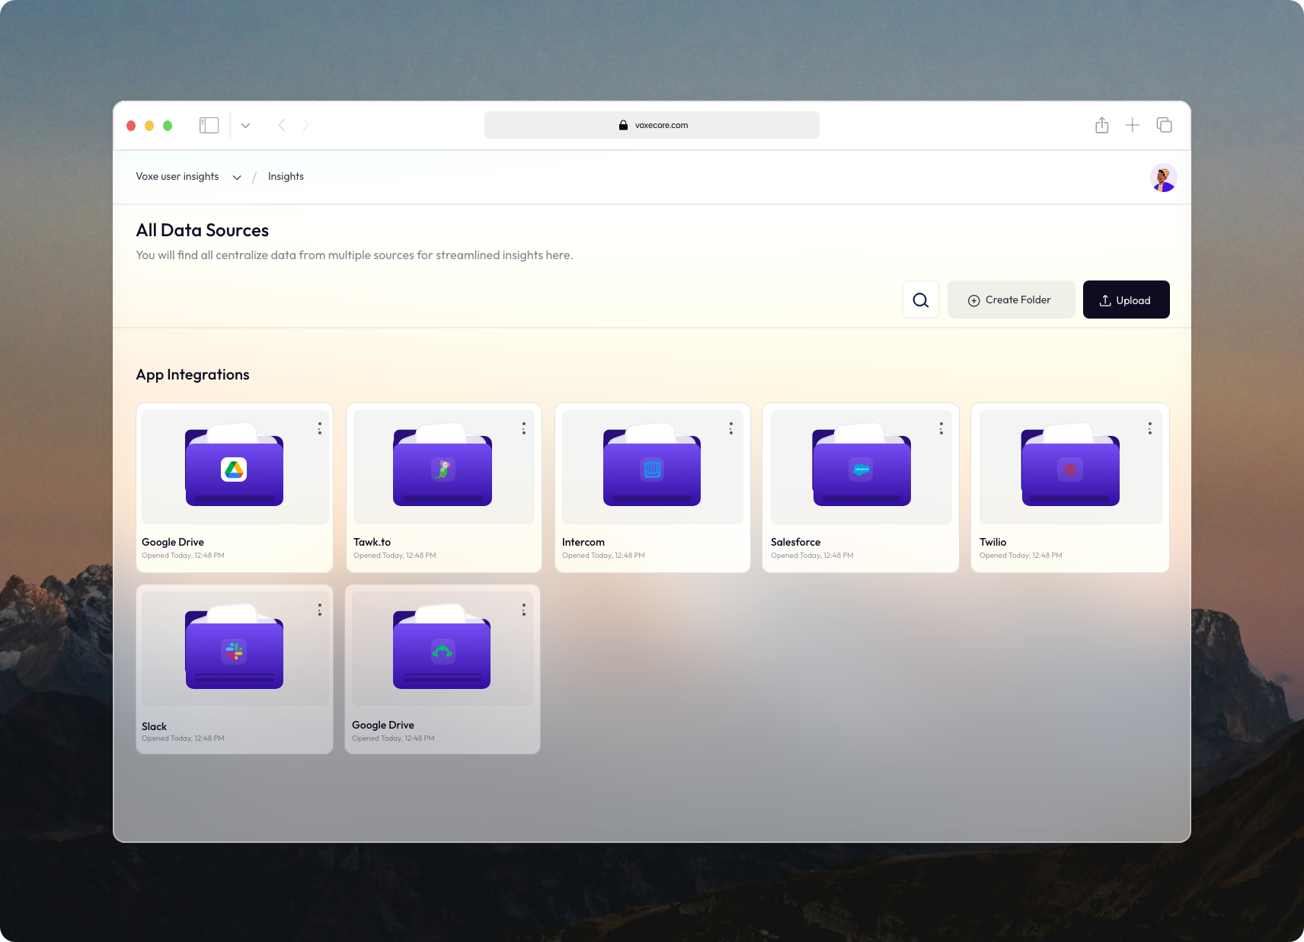The height and width of the screenshot is (942, 1304).
Task: Select the Voxe user insights breadcrumb
Action: [177, 177]
